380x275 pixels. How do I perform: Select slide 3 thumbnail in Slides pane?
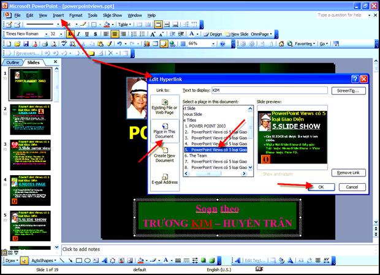coord(30,155)
